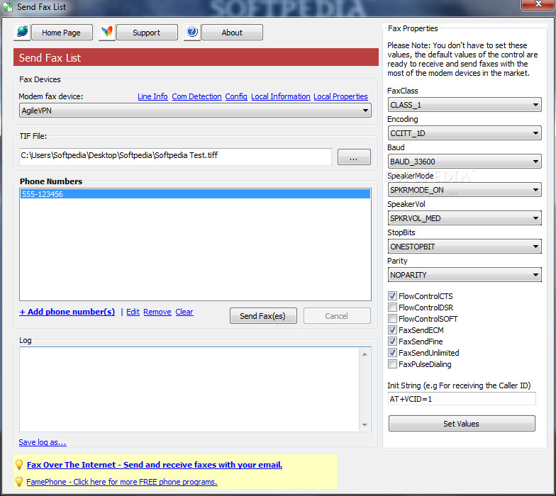This screenshot has width=556, height=496.
Task: Click the Log scrollbar down arrow
Action: point(365,425)
